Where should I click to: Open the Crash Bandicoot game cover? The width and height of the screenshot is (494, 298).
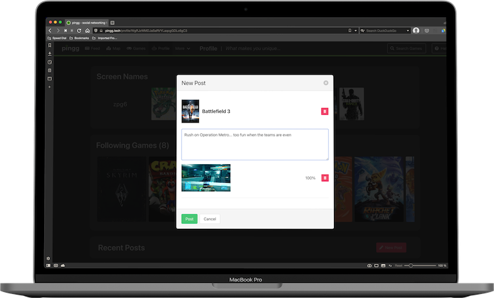click(163, 189)
